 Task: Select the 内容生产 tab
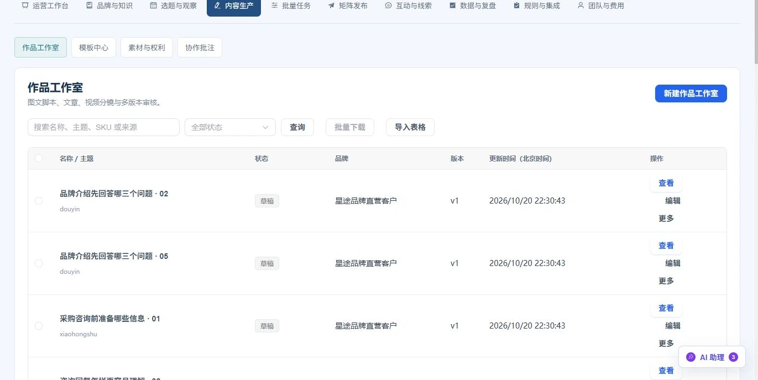tap(234, 6)
